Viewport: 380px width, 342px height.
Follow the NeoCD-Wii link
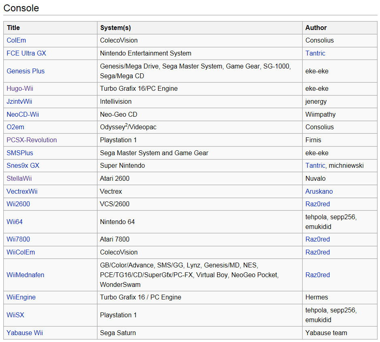tap(23, 114)
